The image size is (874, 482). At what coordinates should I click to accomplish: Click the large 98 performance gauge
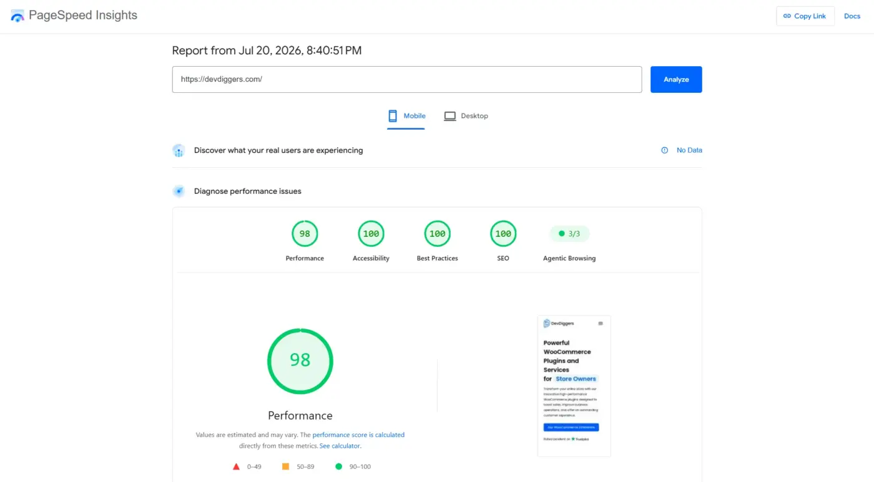point(300,361)
